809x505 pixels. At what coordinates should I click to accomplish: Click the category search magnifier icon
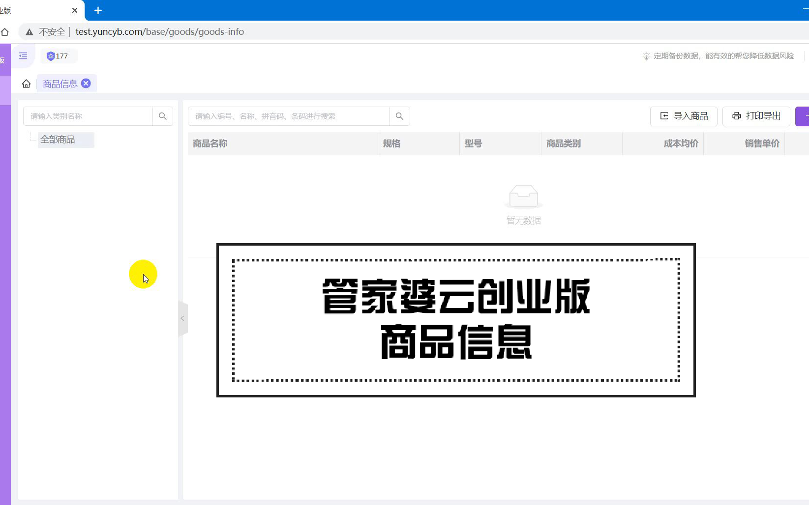pos(163,116)
